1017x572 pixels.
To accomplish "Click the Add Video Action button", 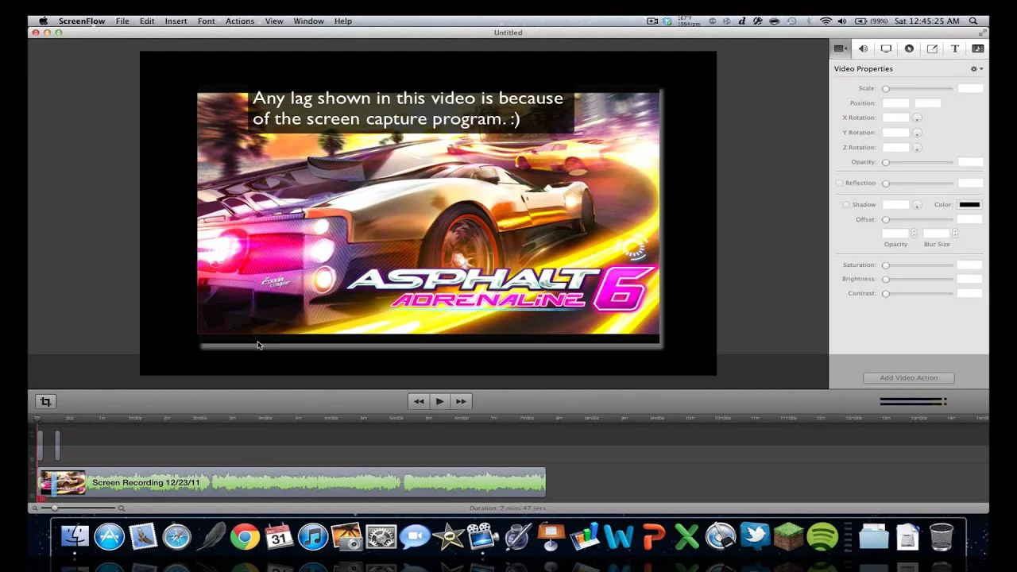I will click(908, 378).
